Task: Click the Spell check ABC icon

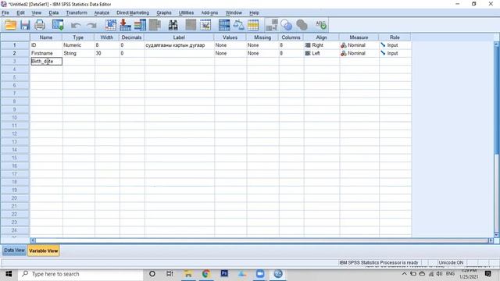Action: (320, 25)
